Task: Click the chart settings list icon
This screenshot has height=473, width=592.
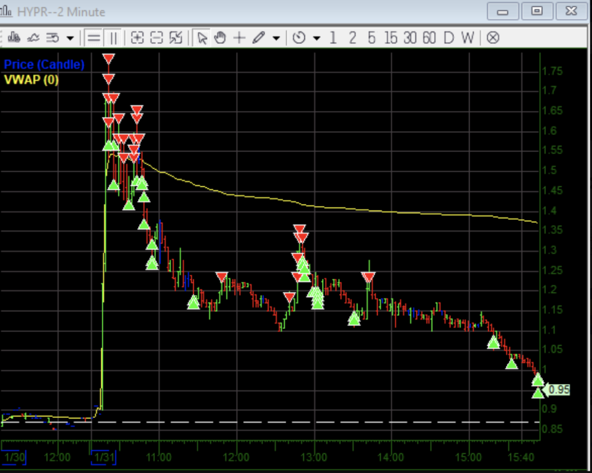Action: (x=53, y=38)
